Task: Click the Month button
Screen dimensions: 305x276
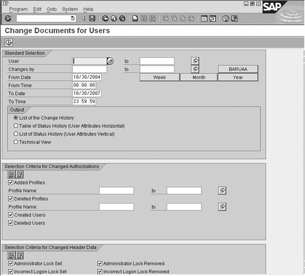Action: click(199, 78)
